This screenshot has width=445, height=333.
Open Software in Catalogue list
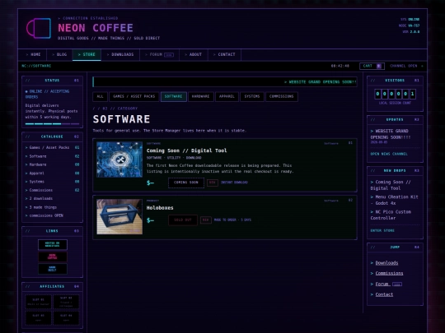tap(52, 156)
